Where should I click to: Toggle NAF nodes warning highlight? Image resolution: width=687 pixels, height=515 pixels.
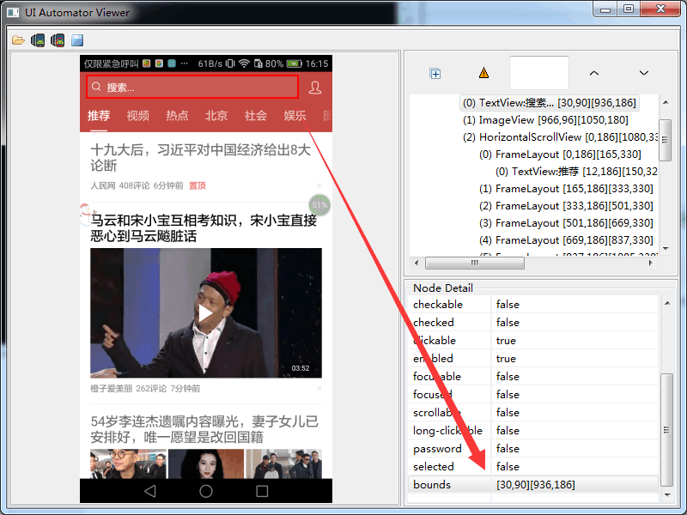pyautogui.click(x=484, y=73)
